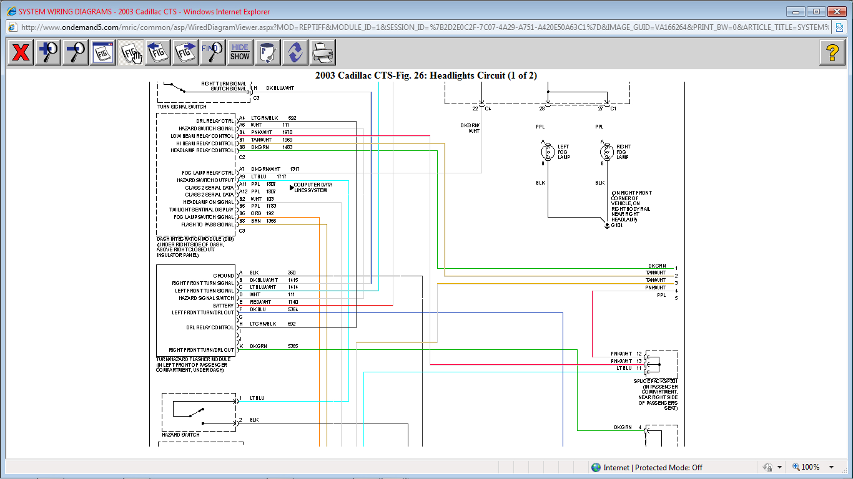Click the red X close diagram icon
This screenshot has height=479, width=853.
(21, 52)
